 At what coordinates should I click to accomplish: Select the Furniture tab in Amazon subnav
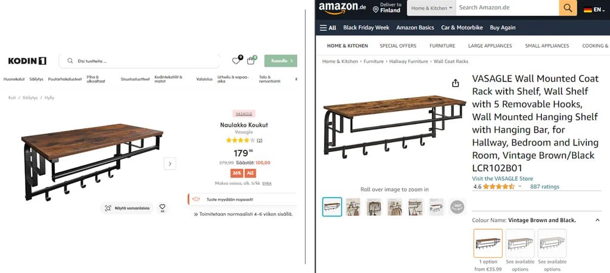click(x=442, y=46)
